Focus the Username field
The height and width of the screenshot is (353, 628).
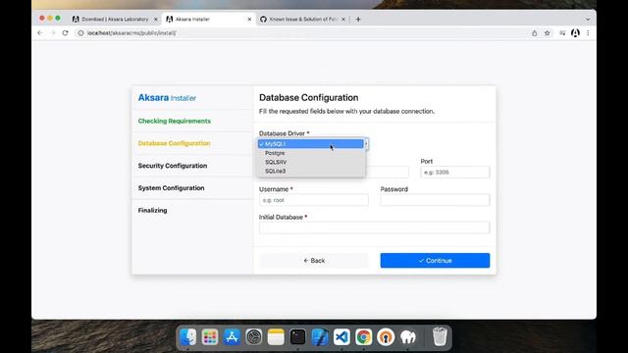pyautogui.click(x=314, y=200)
